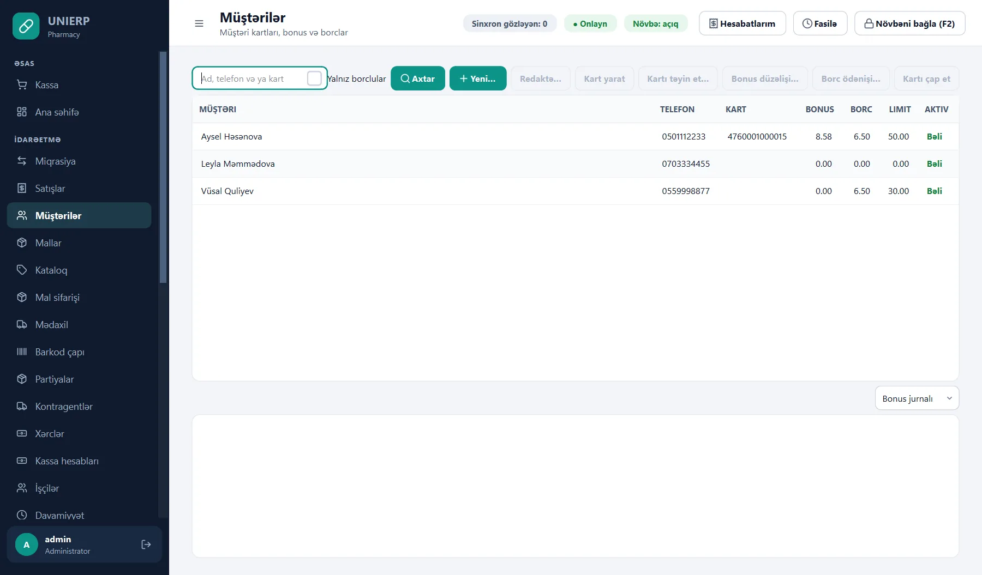Click the Davamiyyət clock icon
Viewport: 982px width, 575px height.
[22, 515]
